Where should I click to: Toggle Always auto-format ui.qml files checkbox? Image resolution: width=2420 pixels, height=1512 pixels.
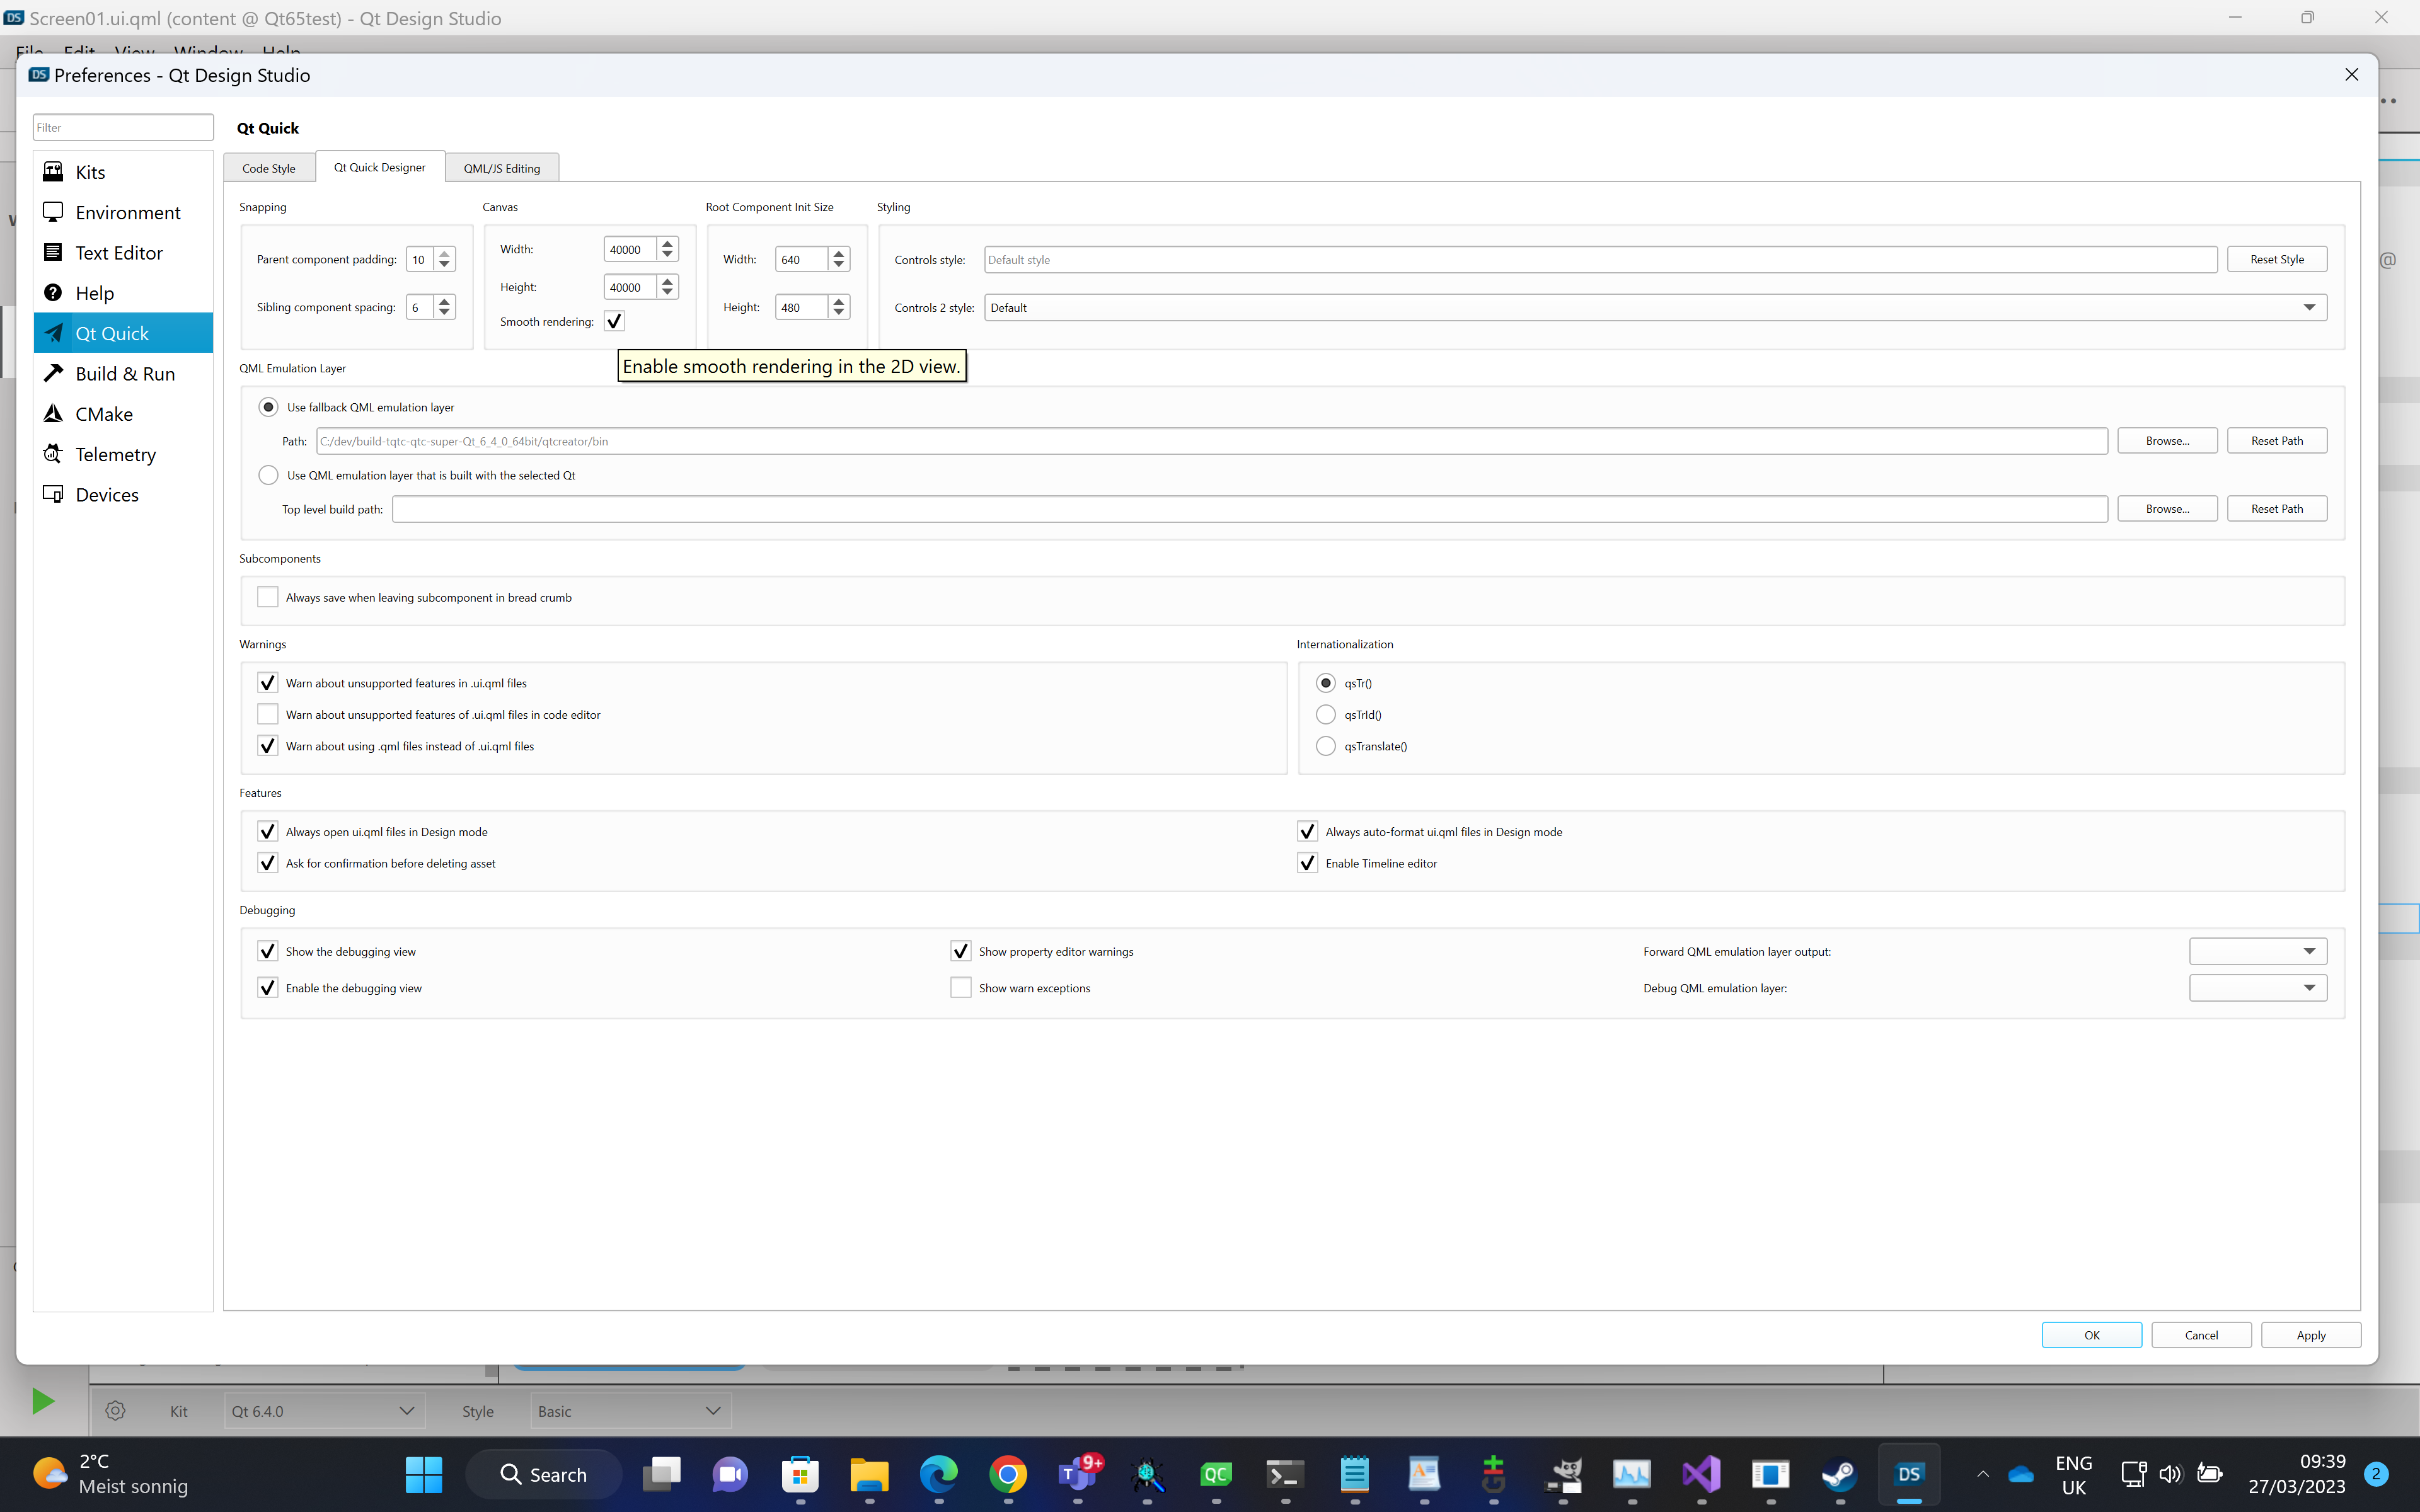click(x=1307, y=831)
